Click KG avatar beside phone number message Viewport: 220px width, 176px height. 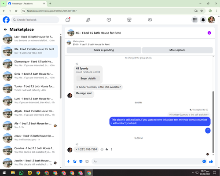tap(70, 150)
